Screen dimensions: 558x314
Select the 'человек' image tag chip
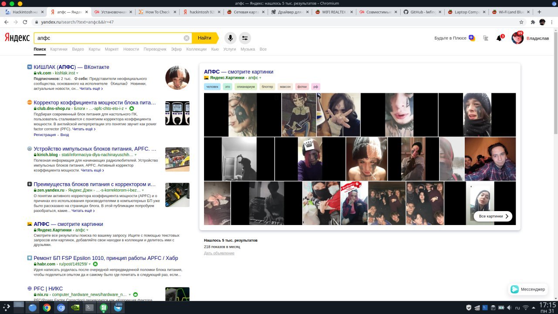(212, 86)
